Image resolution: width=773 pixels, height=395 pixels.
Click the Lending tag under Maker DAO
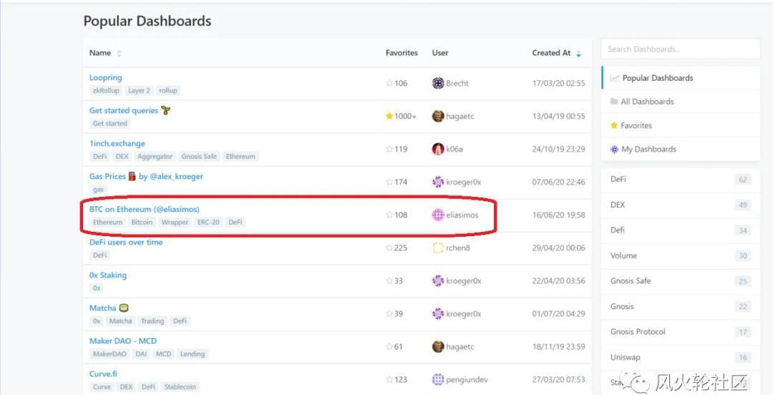(193, 354)
